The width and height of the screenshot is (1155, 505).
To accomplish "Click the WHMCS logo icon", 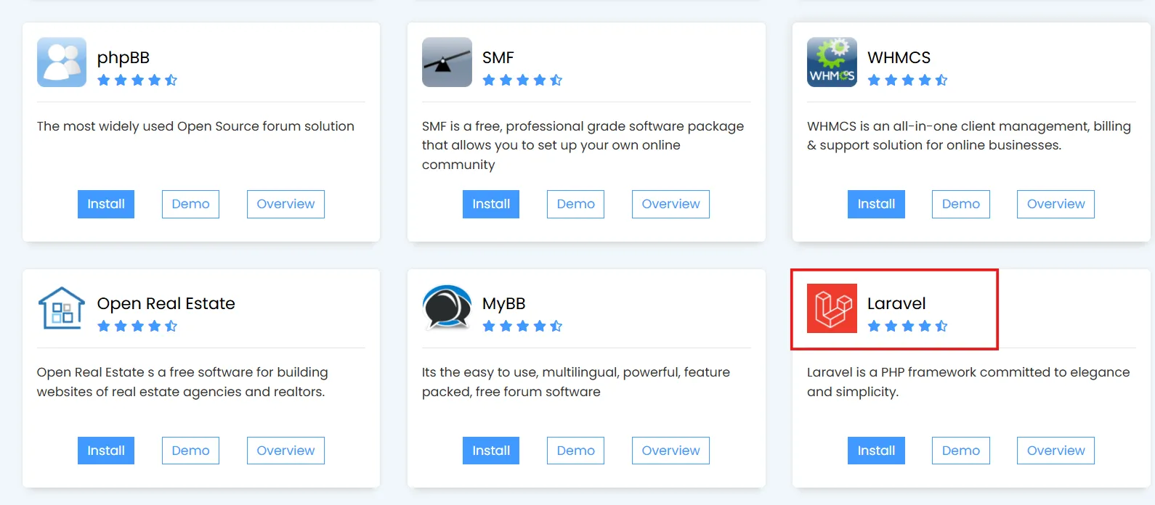I will coord(832,62).
